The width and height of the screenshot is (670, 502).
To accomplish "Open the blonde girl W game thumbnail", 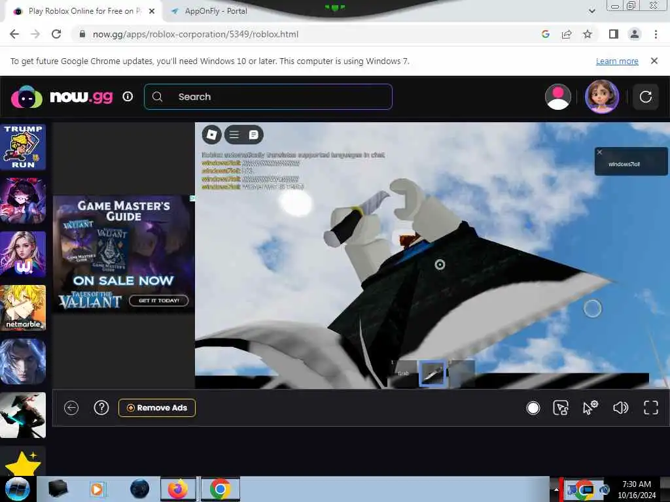I will (23, 254).
